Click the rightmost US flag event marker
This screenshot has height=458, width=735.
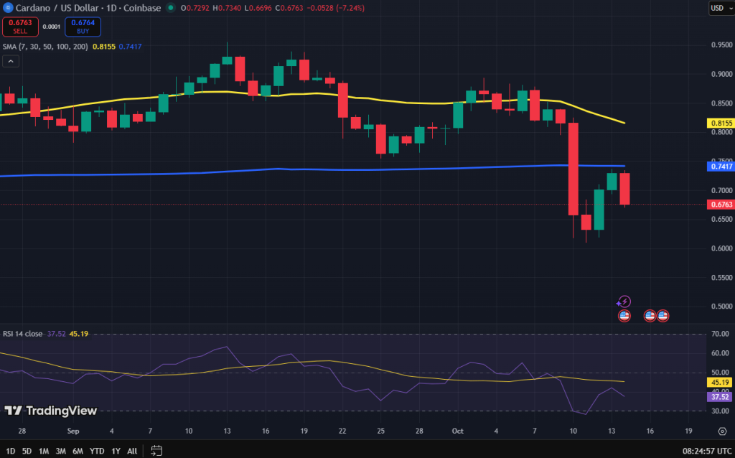click(x=663, y=315)
